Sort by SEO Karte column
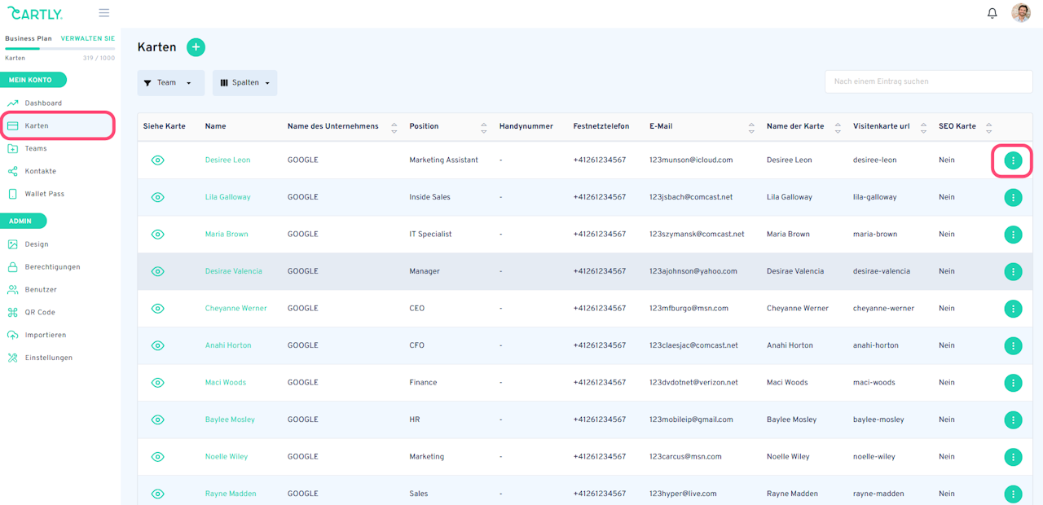This screenshot has width=1043, height=505. (x=989, y=127)
